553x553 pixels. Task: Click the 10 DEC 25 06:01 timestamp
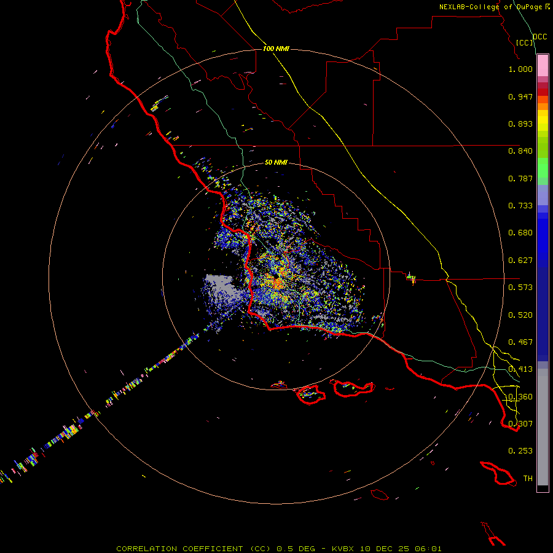401,549
